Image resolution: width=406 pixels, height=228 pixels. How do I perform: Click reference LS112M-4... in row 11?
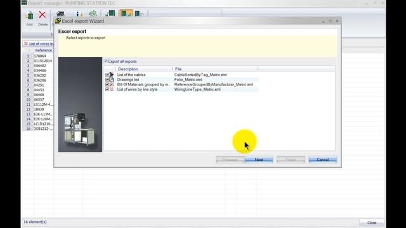43,104
